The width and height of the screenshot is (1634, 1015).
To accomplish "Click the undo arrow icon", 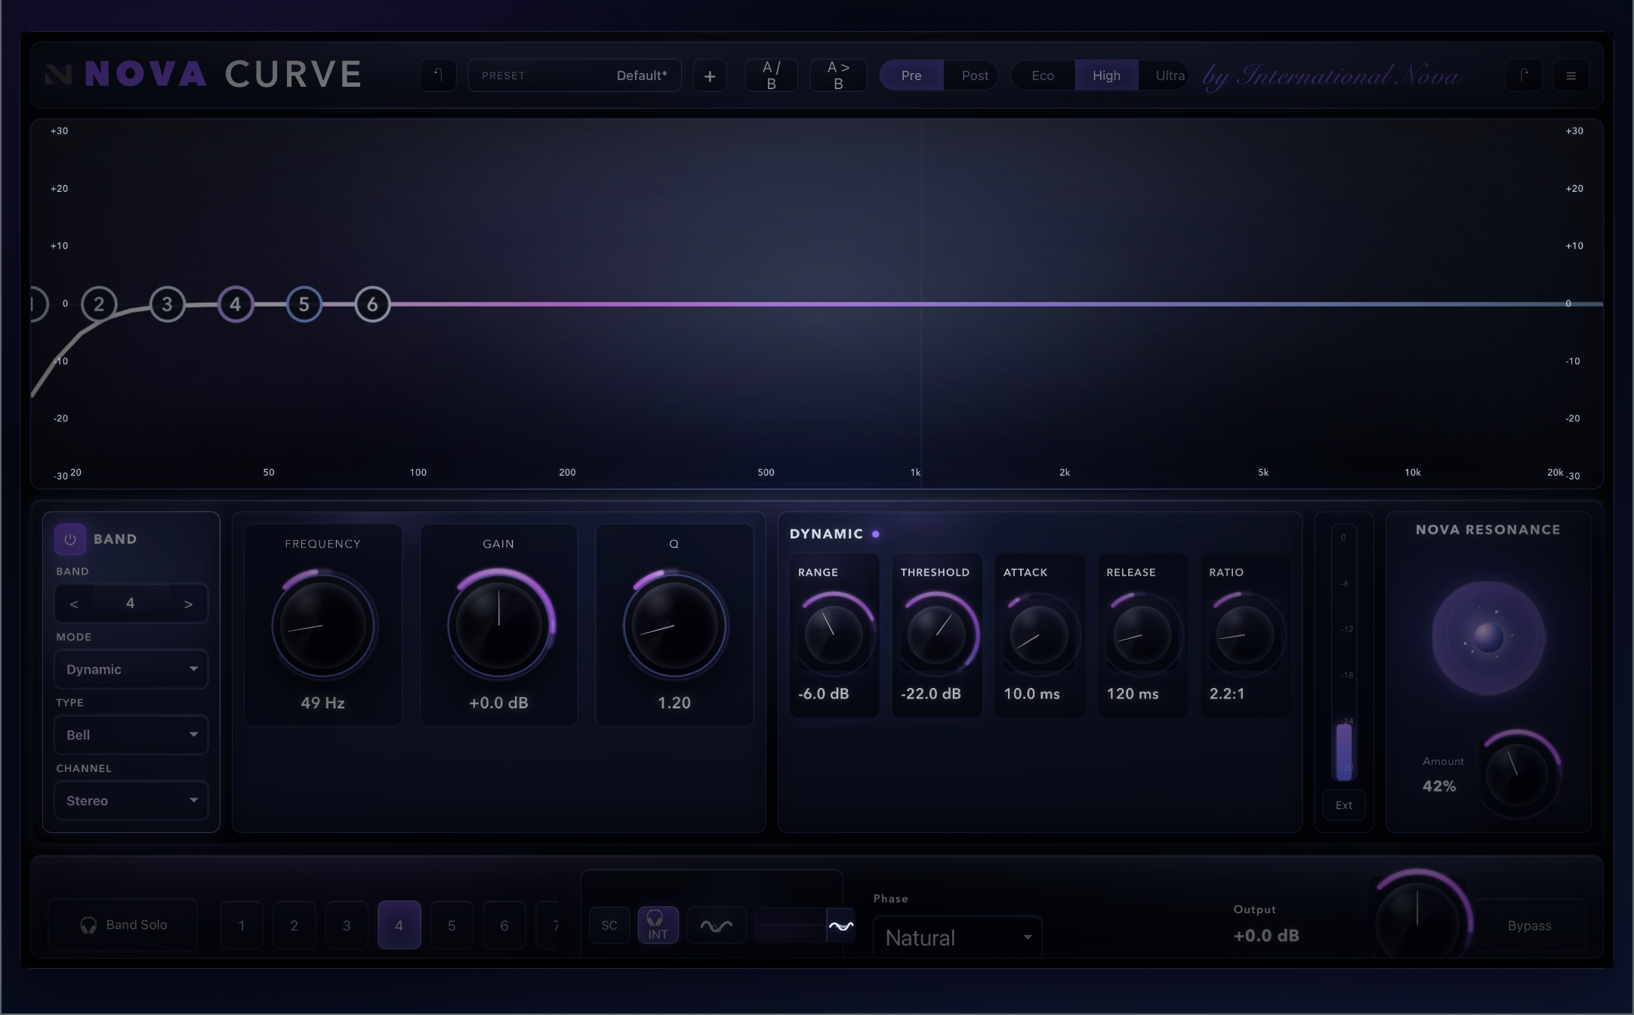I will (438, 76).
